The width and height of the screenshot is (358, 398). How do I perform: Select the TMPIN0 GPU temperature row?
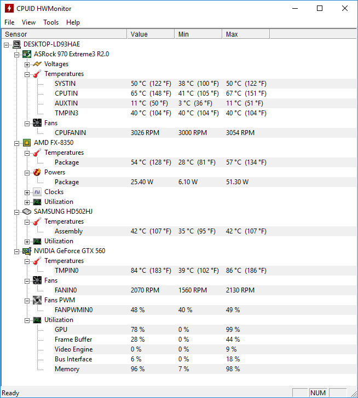pos(205,271)
